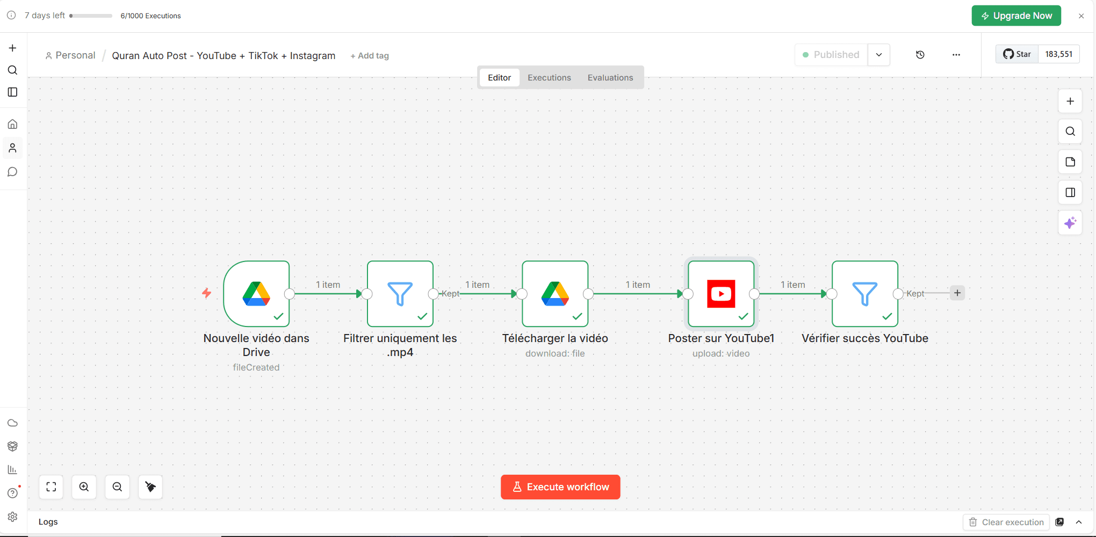Open the AI assistant sparkle panel
The width and height of the screenshot is (1096, 537).
(1070, 222)
